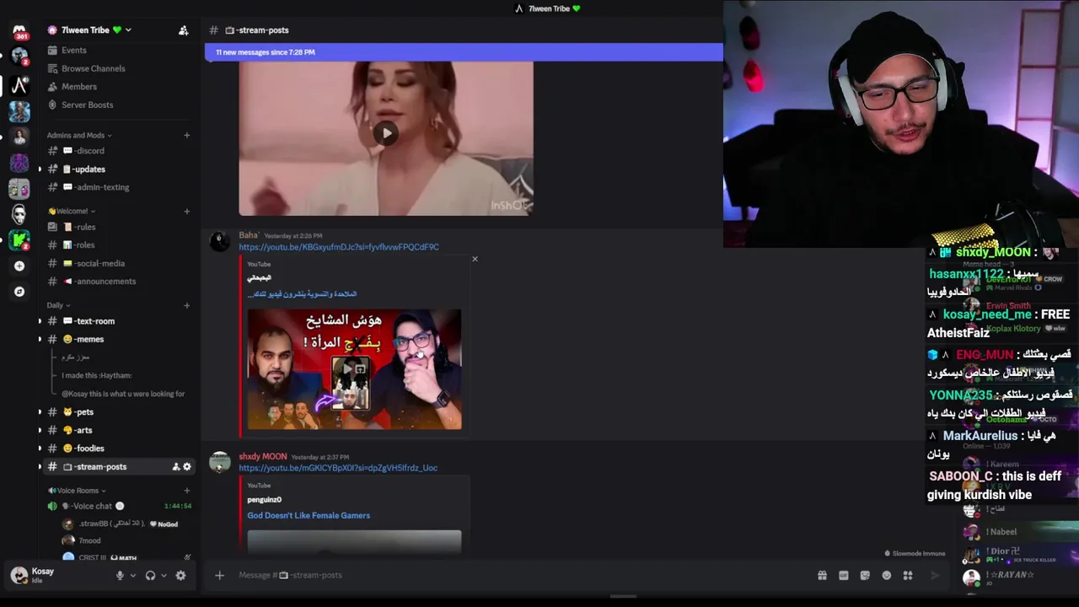Add channel to Voice Rooms category
The height and width of the screenshot is (607, 1079).
pyautogui.click(x=186, y=491)
